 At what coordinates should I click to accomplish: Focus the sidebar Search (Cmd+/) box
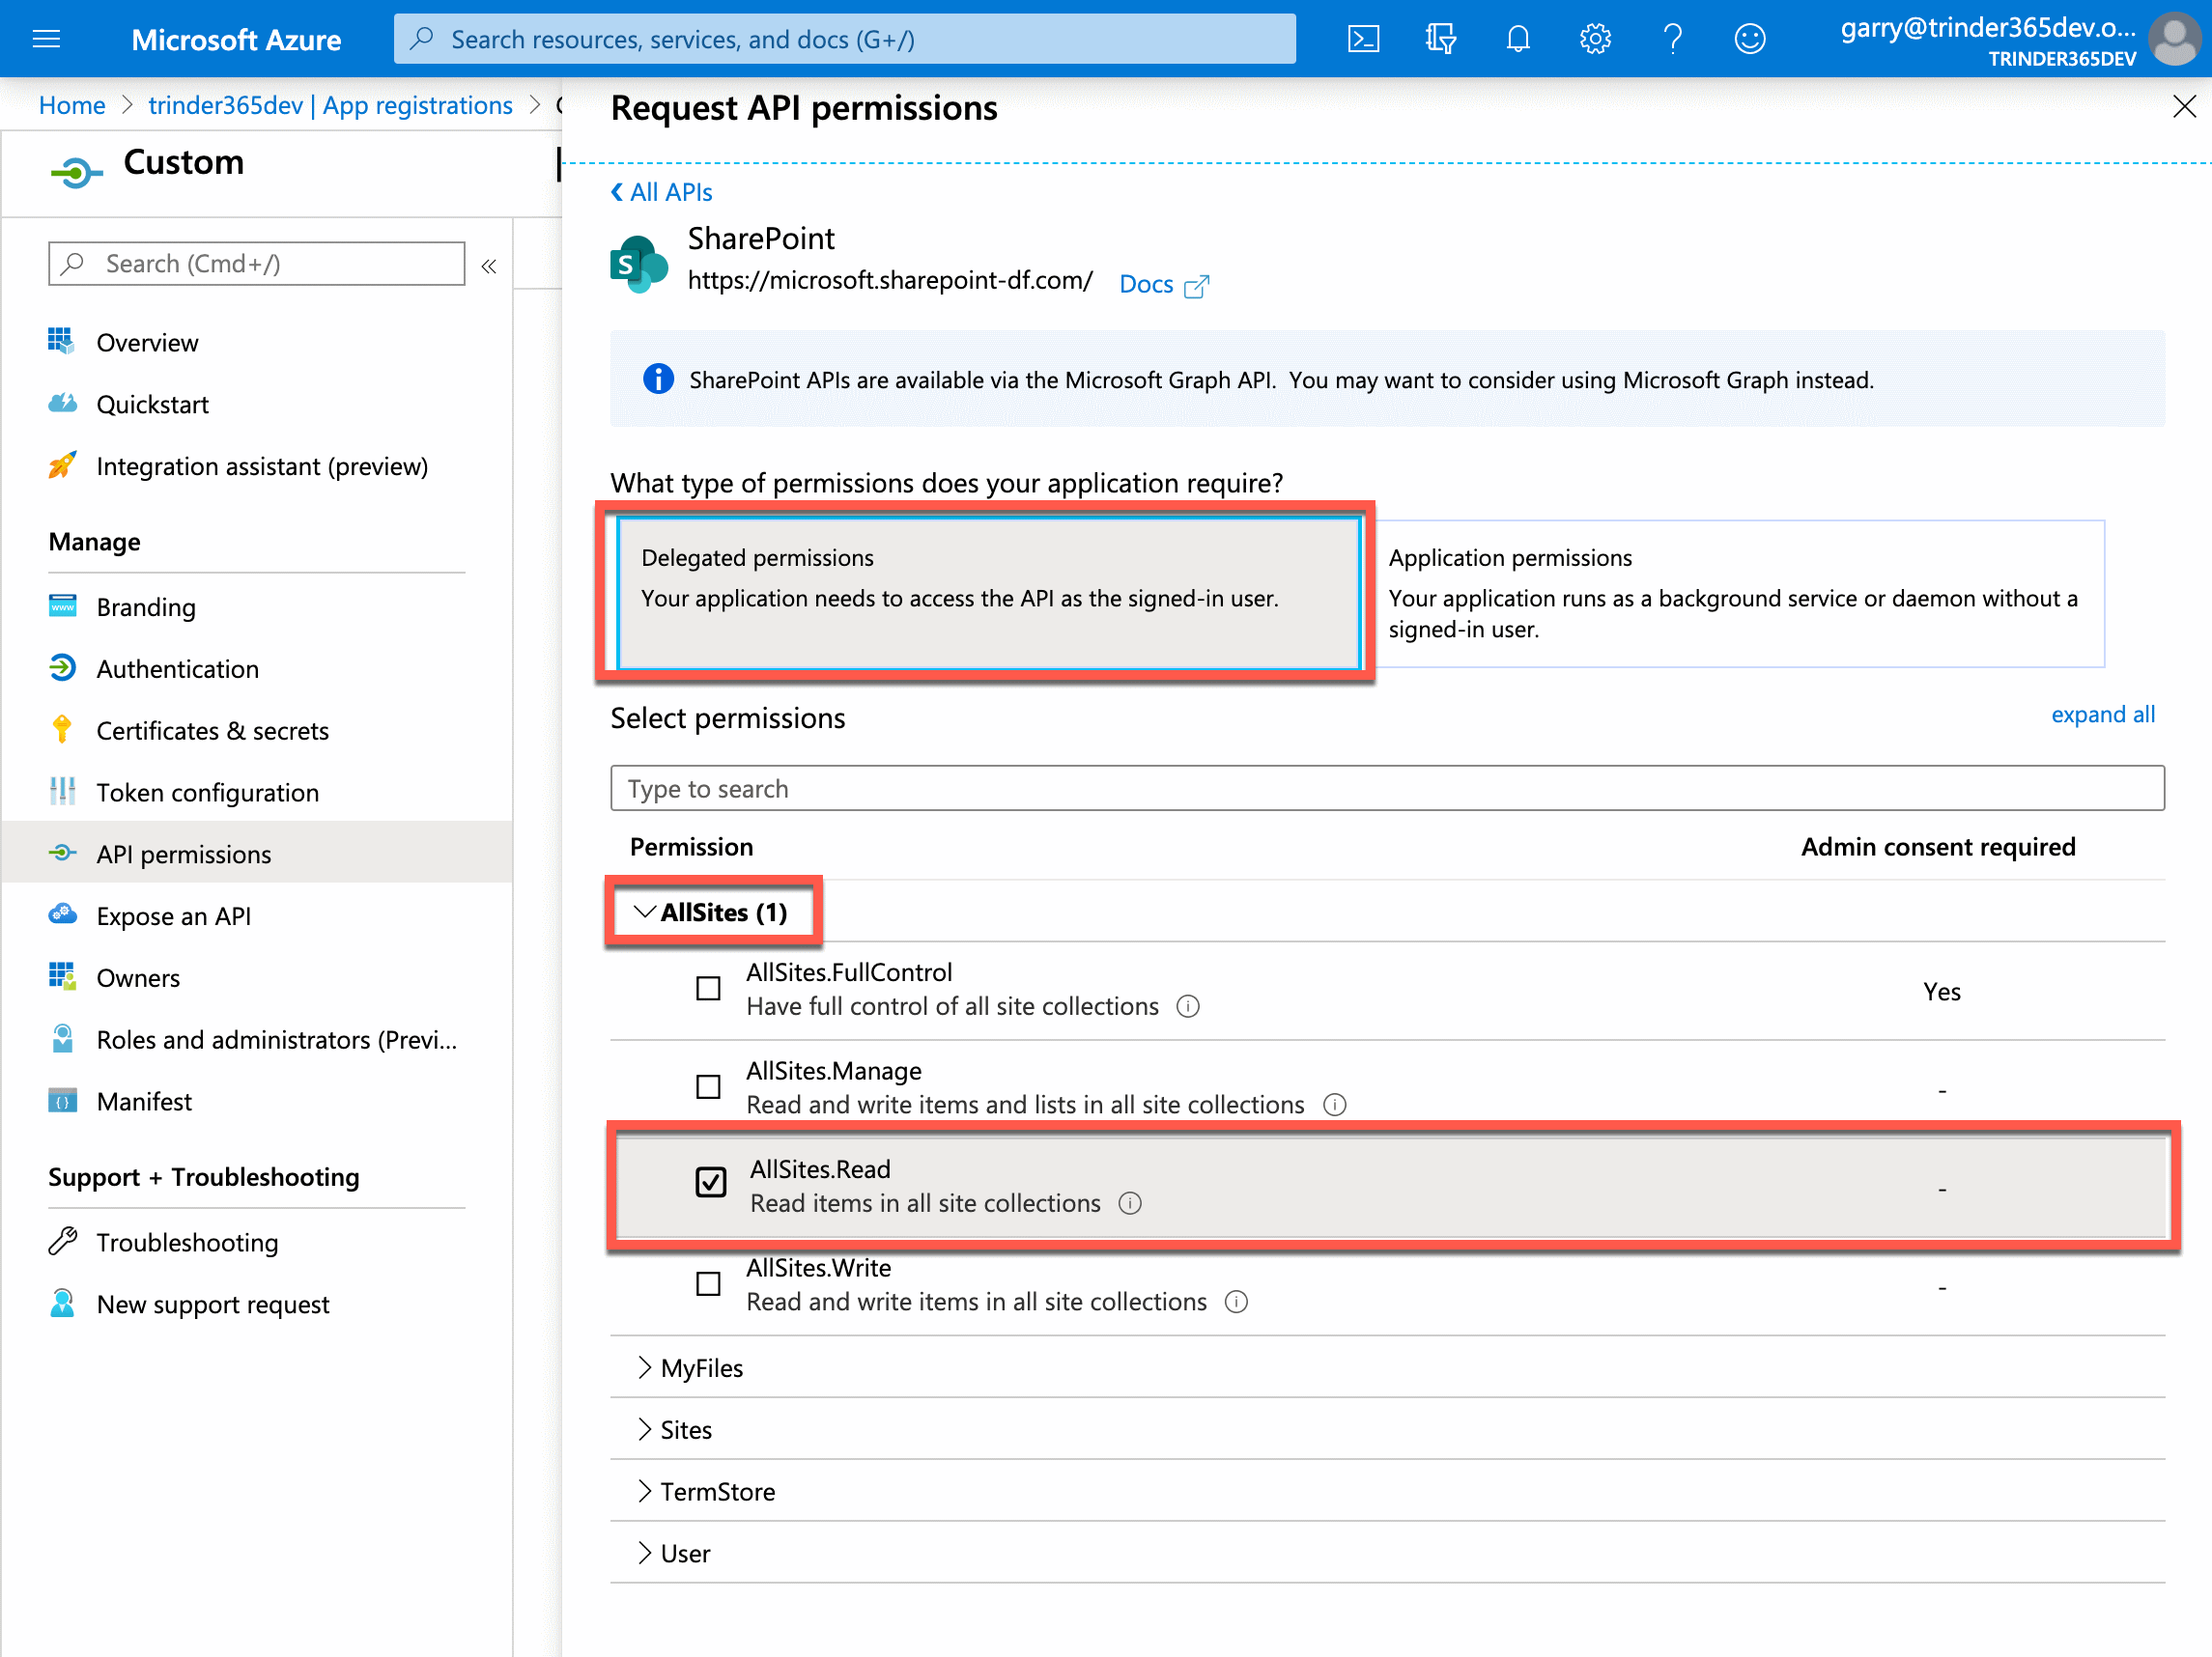tap(257, 264)
